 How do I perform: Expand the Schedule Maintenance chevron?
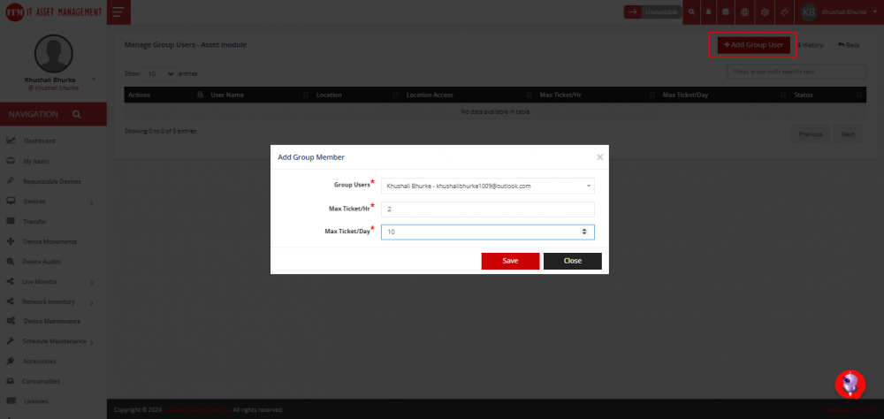91,342
